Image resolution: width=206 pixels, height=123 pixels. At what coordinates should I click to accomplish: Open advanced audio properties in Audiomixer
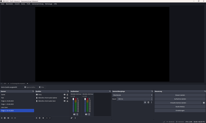pyautogui.click(x=72, y=118)
